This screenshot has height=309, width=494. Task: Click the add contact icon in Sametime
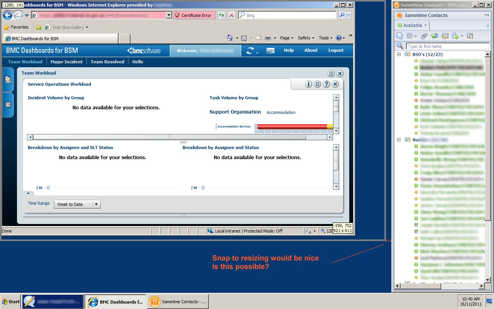[x=455, y=36]
